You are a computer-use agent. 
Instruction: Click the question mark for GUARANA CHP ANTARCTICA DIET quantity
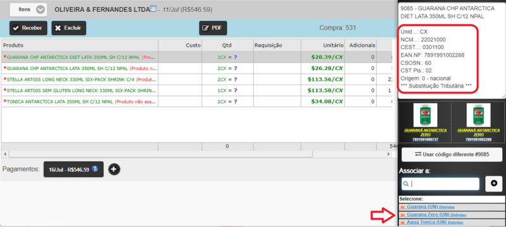235,57
